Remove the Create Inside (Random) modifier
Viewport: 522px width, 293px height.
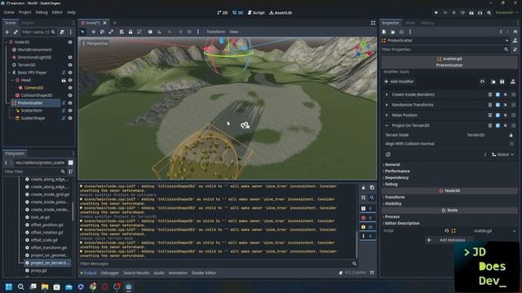[506, 94]
